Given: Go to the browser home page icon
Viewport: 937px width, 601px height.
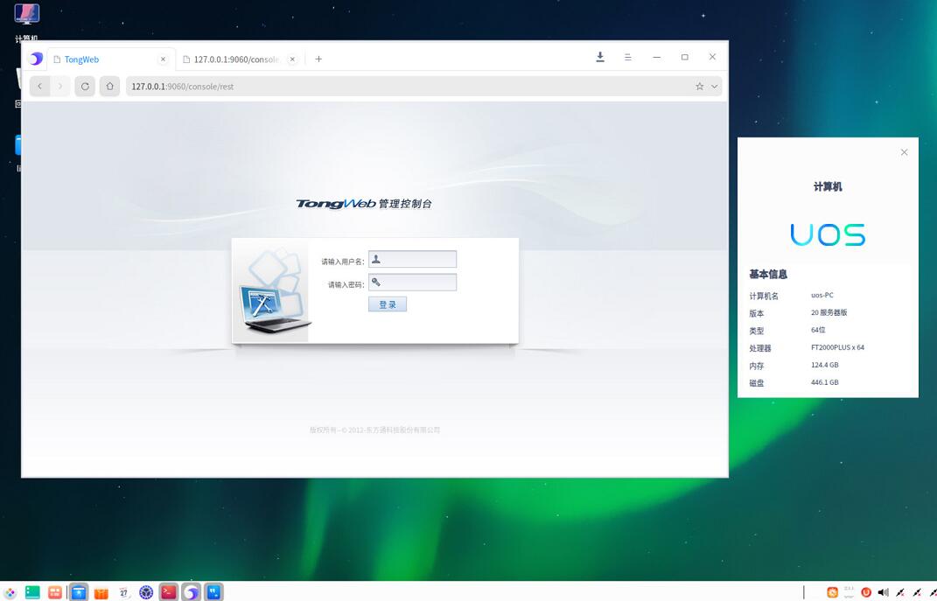Looking at the screenshot, I should click(109, 86).
